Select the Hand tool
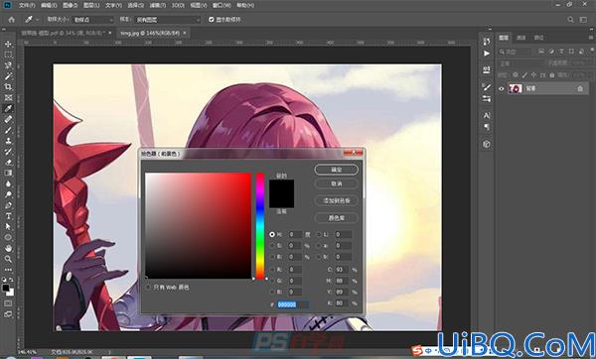 coord(8,248)
